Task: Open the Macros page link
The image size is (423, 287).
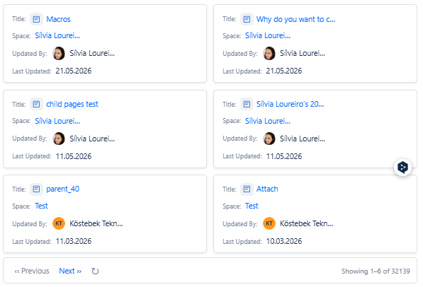Action: [x=58, y=19]
